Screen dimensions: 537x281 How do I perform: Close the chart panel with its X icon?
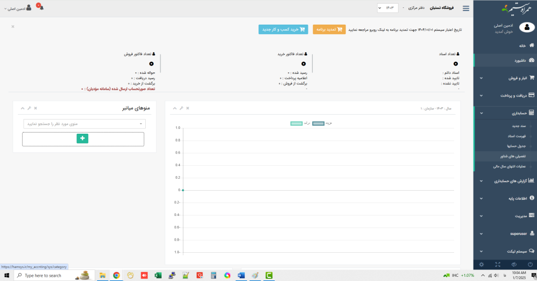tap(187, 108)
